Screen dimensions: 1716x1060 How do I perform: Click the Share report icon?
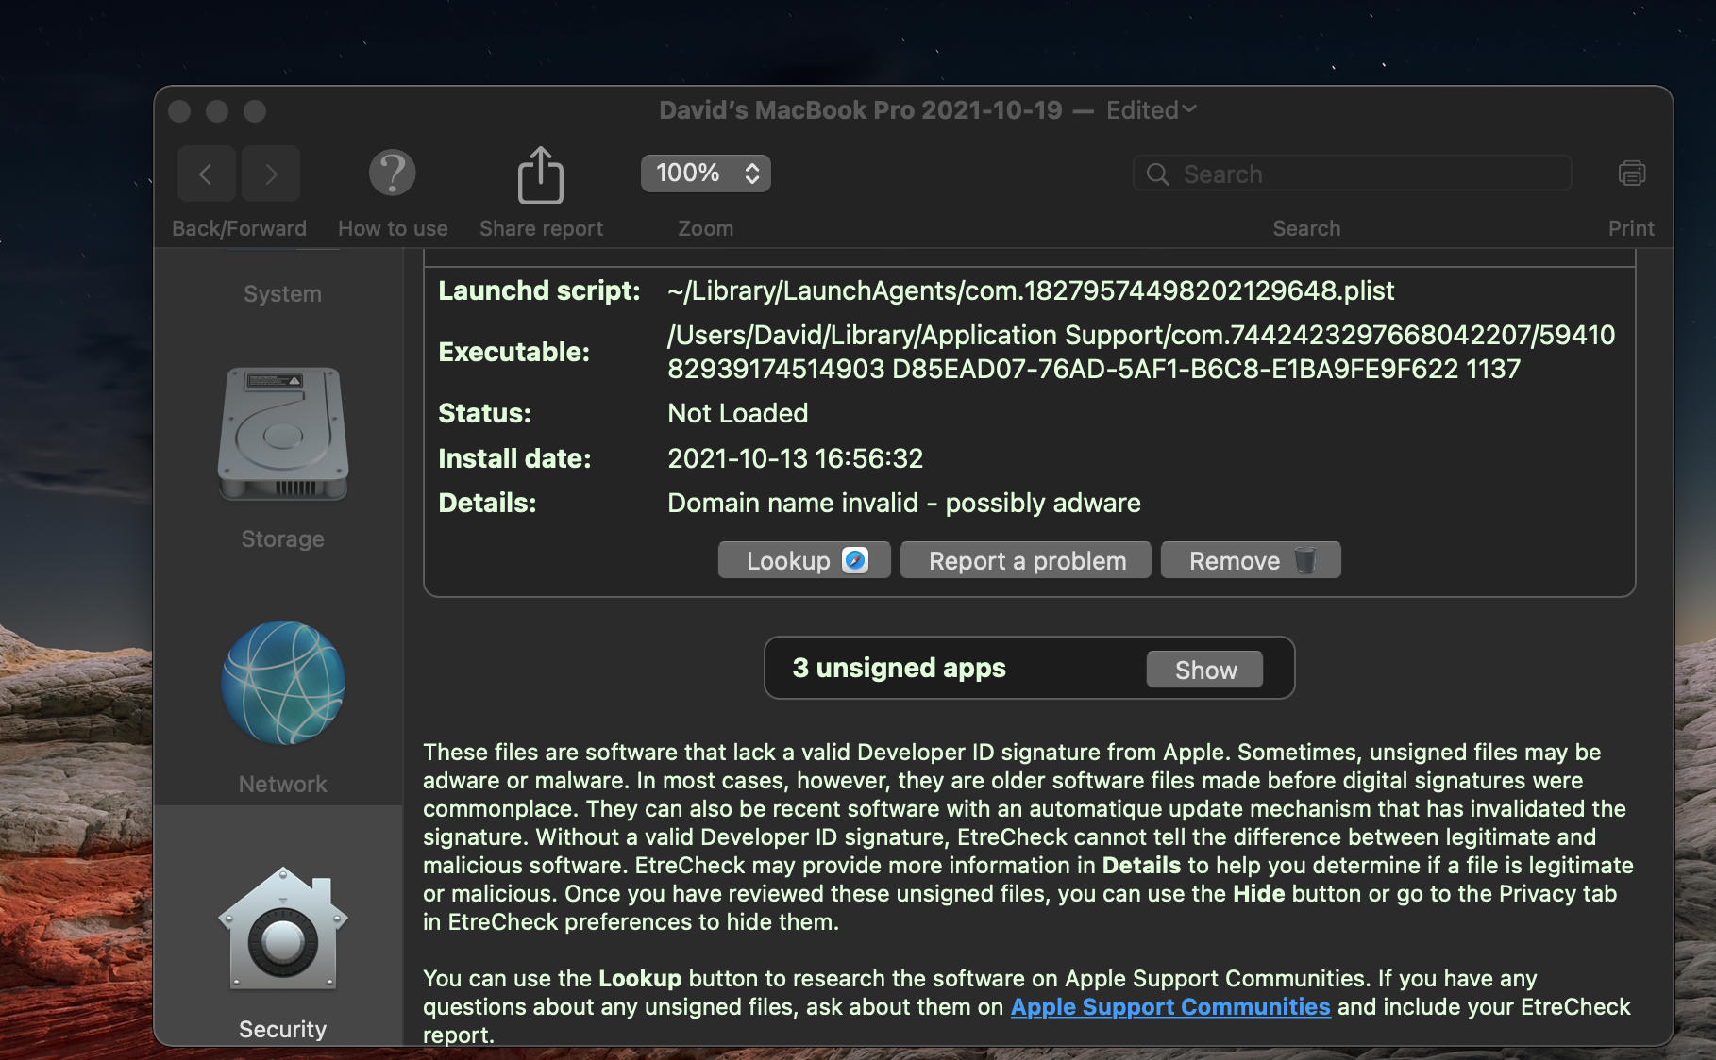(x=541, y=174)
